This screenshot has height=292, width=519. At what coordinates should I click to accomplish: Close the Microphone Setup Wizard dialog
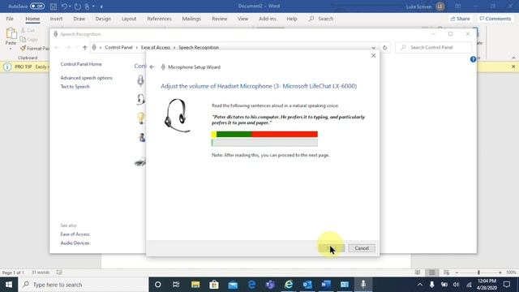pos(373,56)
